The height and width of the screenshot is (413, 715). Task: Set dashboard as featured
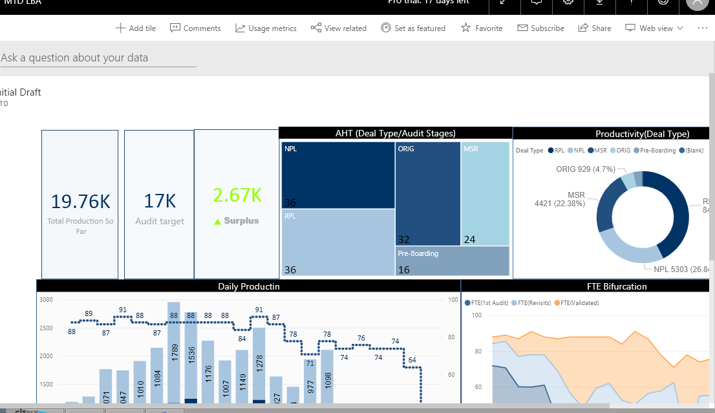(x=413, y=28)
